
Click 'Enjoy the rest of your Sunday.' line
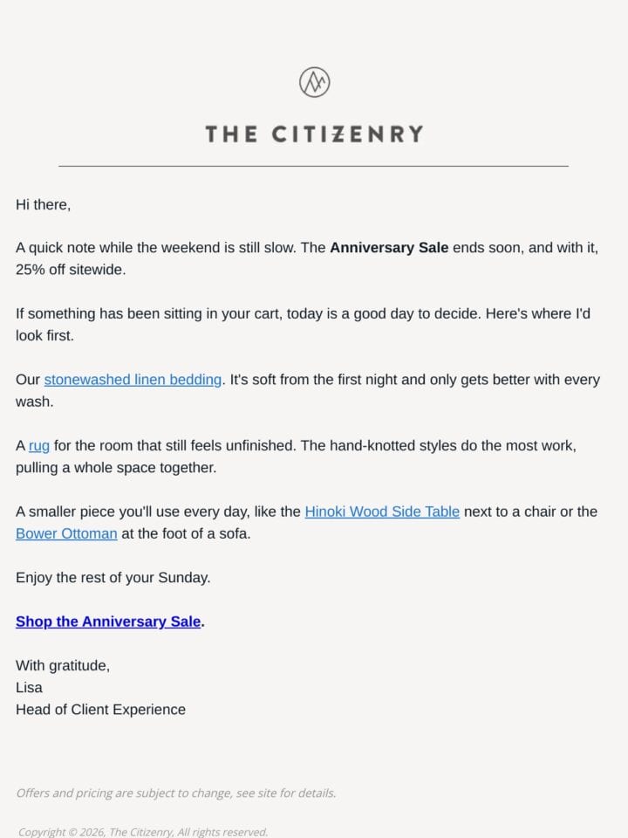tap(113, 578)
